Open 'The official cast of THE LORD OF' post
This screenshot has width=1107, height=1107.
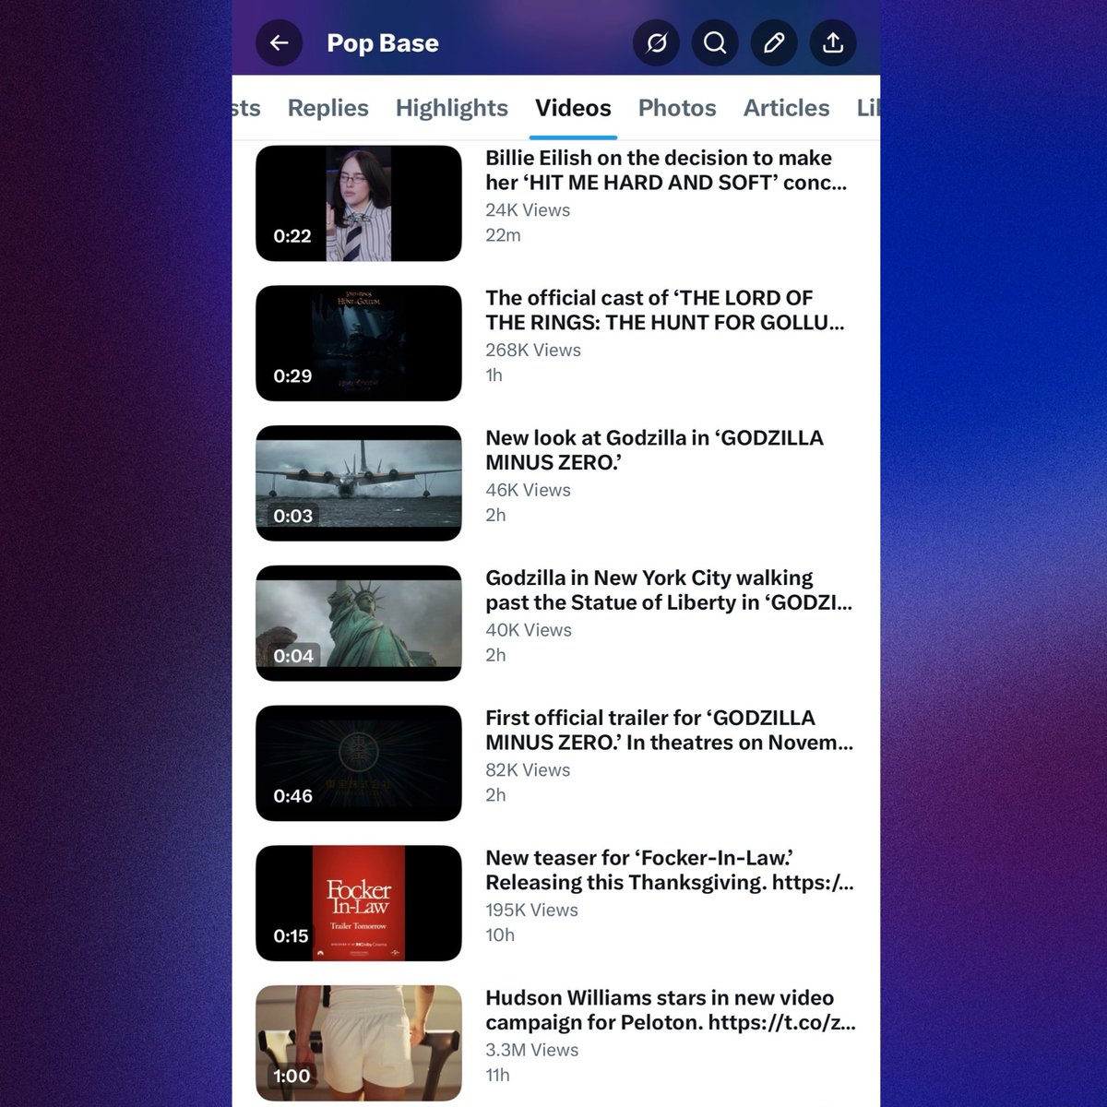[x=665, y=310]
